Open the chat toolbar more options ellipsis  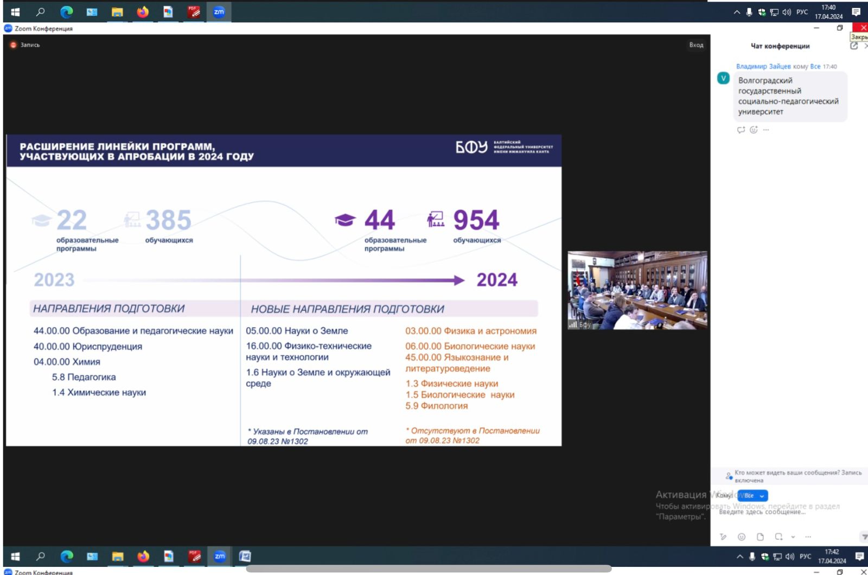point(808,537)
